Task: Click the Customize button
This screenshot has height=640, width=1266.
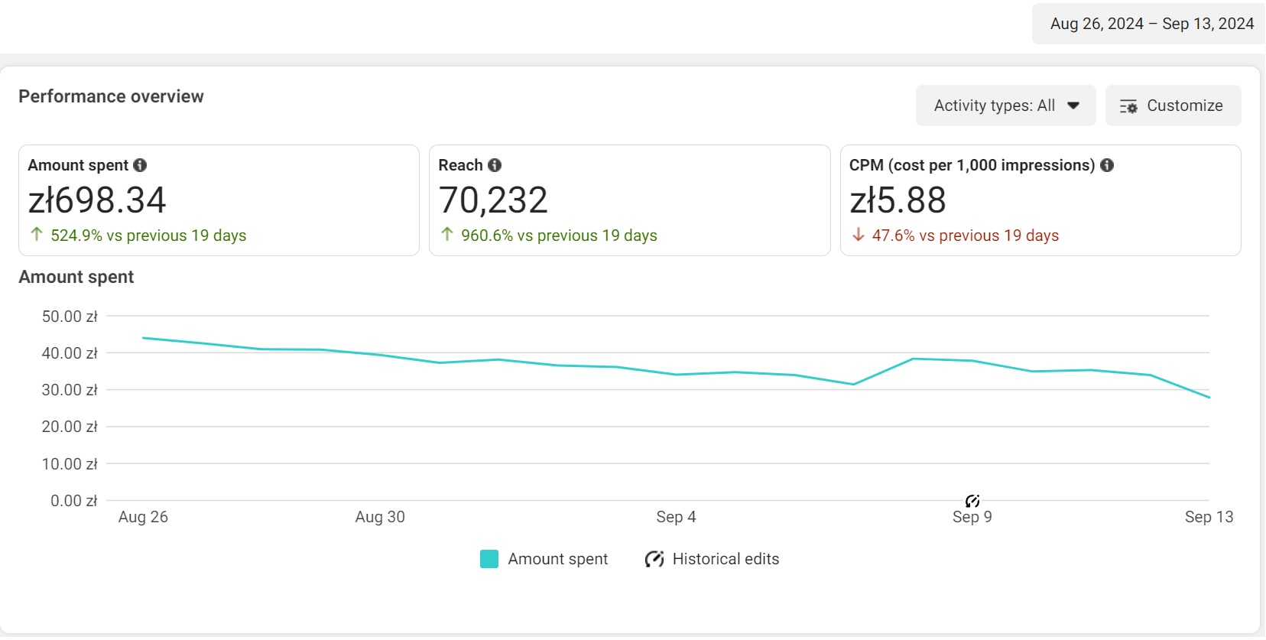Action: [x=1173, y=106]
